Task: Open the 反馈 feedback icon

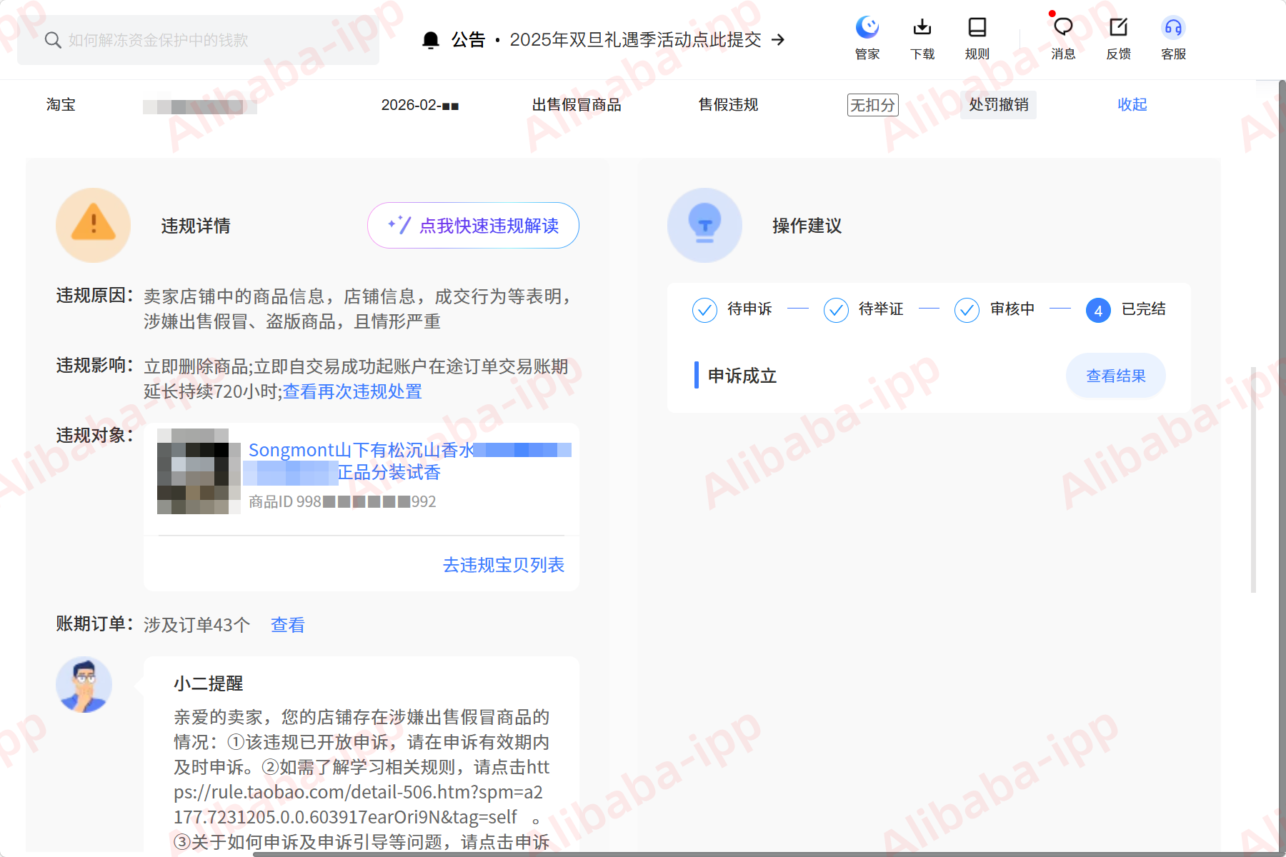Action: [1118, 38]
